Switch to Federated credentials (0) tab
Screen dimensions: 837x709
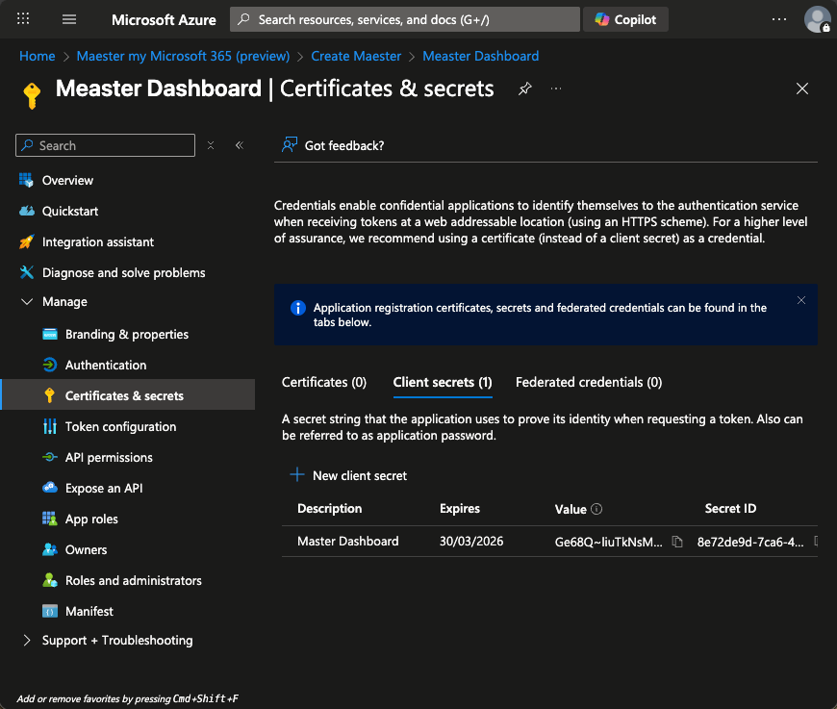click(x=589, y=382)
